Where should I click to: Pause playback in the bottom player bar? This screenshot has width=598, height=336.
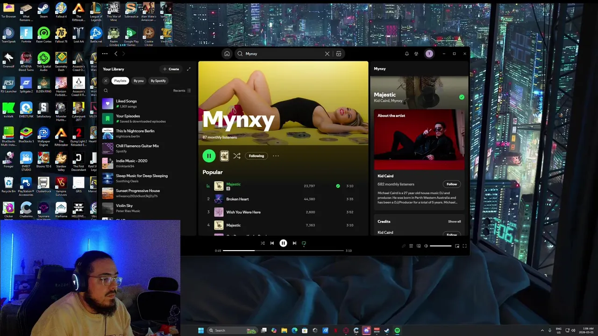[x=283, y=243]
